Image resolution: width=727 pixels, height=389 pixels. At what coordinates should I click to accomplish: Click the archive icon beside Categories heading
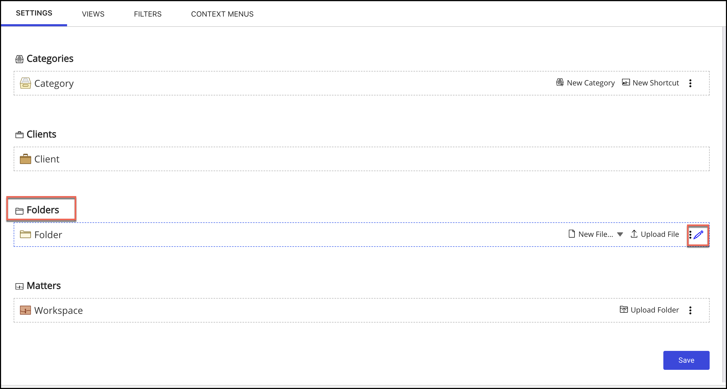click(19, 59)
